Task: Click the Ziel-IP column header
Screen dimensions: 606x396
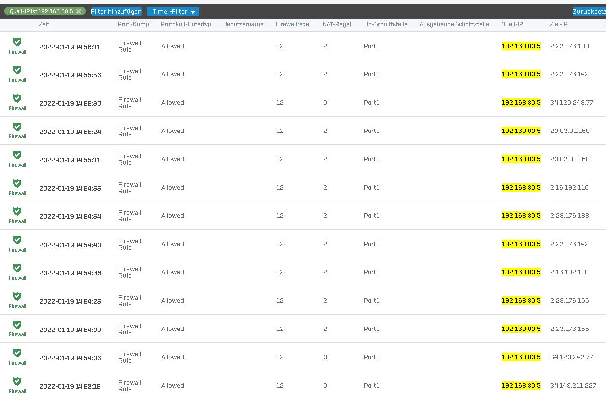Action: click(559, 24)
